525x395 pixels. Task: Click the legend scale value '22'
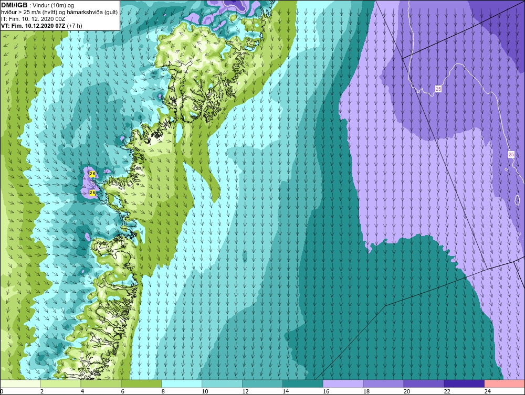(447, 391)
